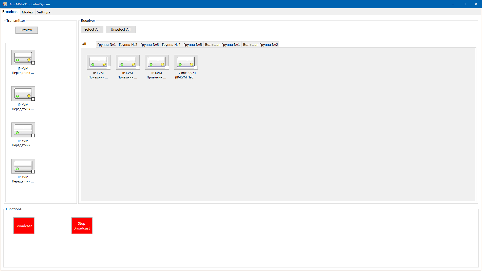Switch to Группа №1 receiver tab
Image resolution: width=482 pixels, height=271 pixels.
point(106,45)
